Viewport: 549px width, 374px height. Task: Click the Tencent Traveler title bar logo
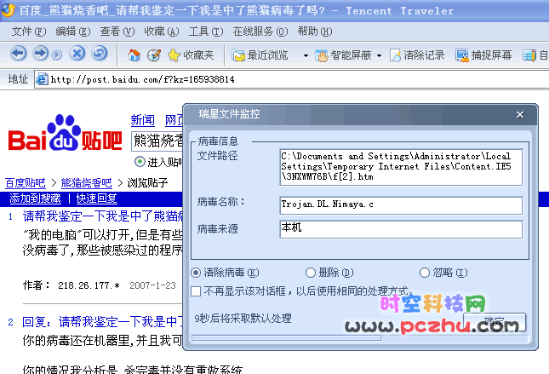(x=8, y=10)
